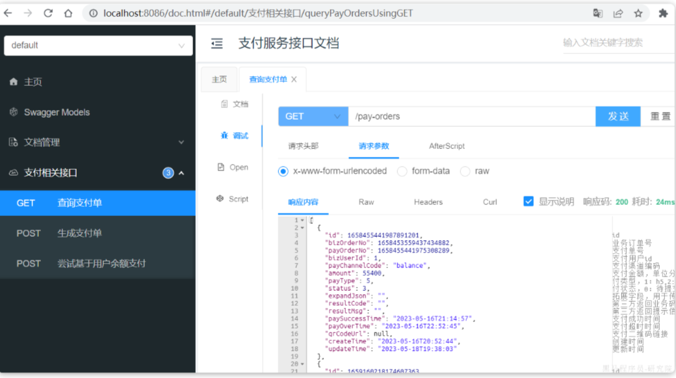Screen dimensions: 676x378
Task: Click the 发送 send button
Action: click(x=617, y=116)
